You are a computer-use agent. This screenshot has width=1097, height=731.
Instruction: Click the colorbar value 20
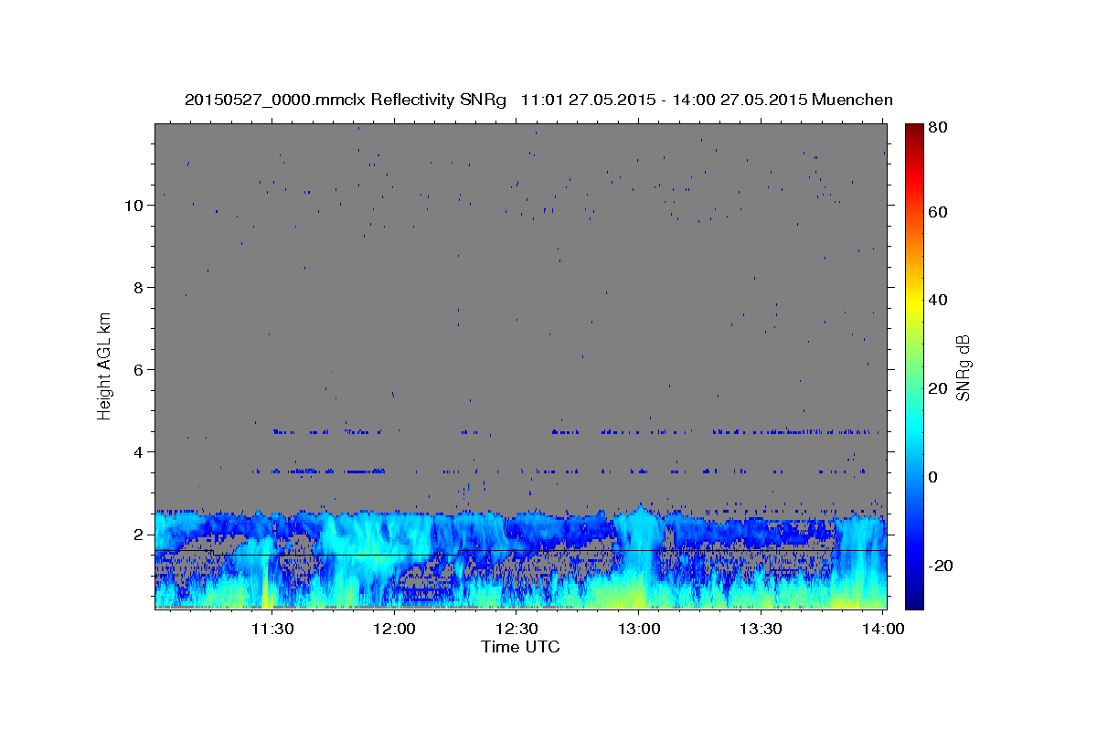point(939,388)
